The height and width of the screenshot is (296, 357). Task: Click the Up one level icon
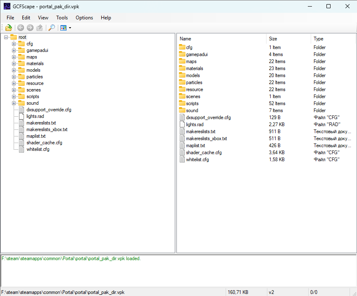click(x=40, y=28)
